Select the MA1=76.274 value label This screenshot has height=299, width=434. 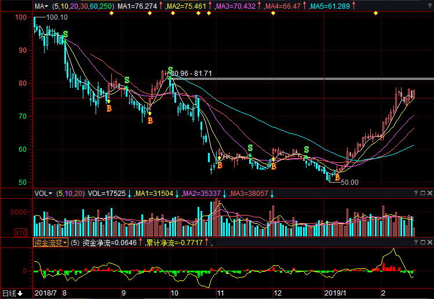[137, 6]
